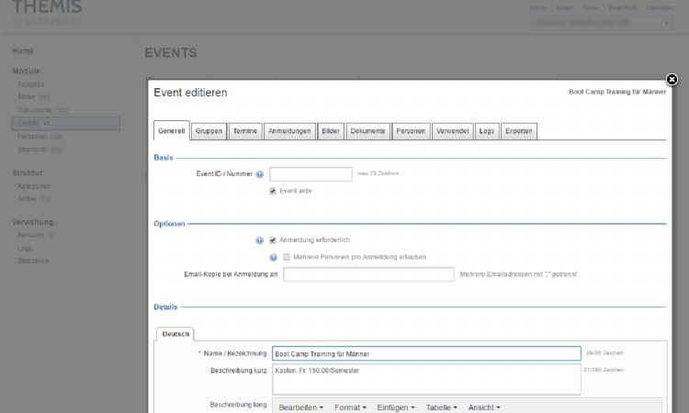Click help icon next to Event ID / Nummer
689x413 pixels.
(260, 173)
